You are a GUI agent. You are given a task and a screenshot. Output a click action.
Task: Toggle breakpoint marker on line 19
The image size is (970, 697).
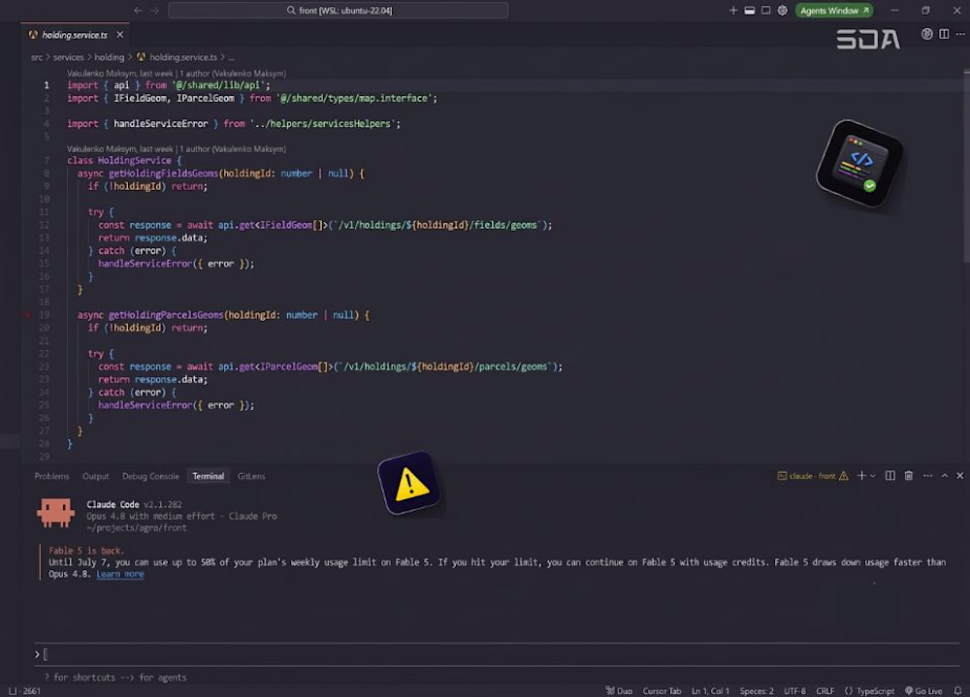point(27,315)
